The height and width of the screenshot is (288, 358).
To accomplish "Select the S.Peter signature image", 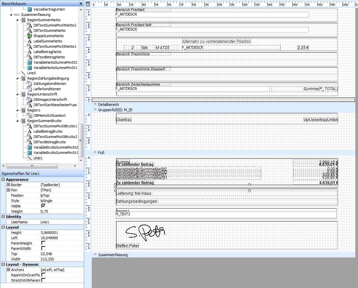I will click(145, 233).
